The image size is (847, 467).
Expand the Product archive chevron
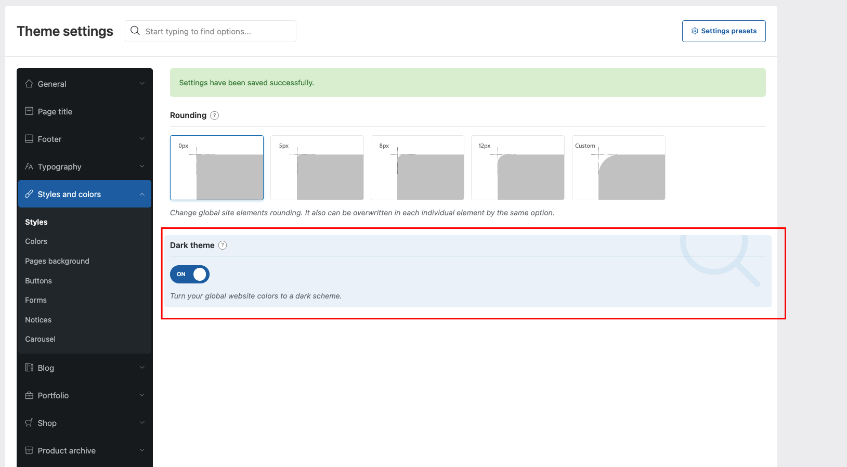tap(142, 450)
